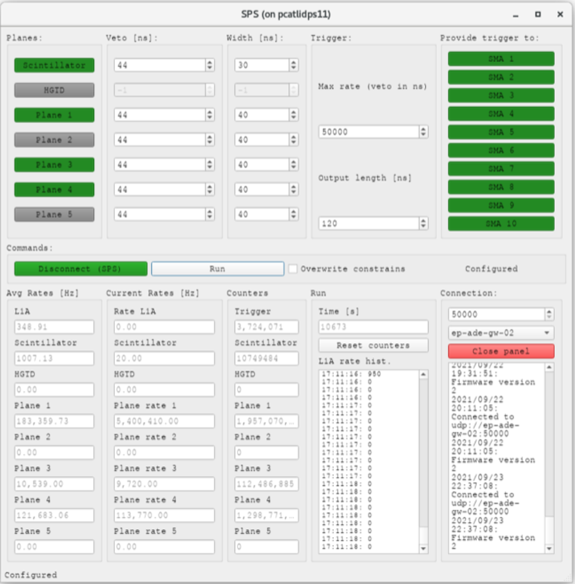Image resolution: width=575 pixels, height=584 pixels.
Task: Enable the Plane 2 button
Action: (54, 140)
